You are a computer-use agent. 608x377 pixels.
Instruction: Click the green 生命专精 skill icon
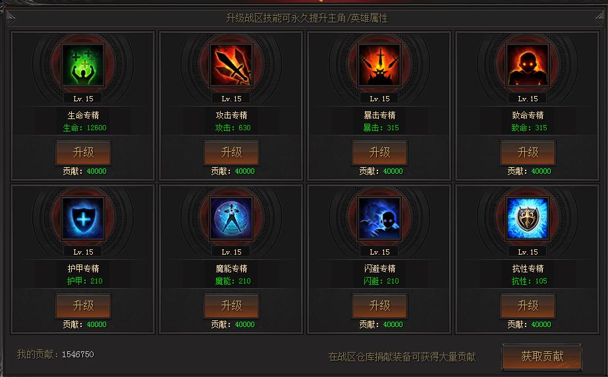83,64
